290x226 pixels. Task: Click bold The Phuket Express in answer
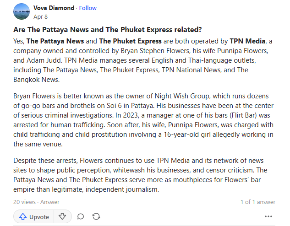(131, 41)
